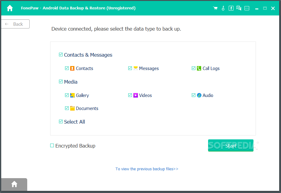This screenshot has width=281, height=193.
Task: Uncheck the Media group checkbox
Action: [61, 82]
